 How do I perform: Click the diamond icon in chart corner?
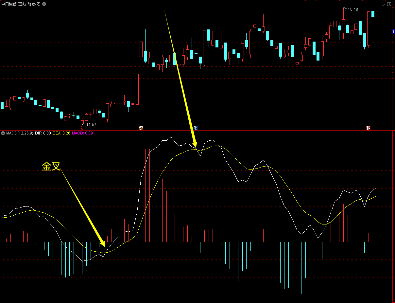[x=383, y=4]
